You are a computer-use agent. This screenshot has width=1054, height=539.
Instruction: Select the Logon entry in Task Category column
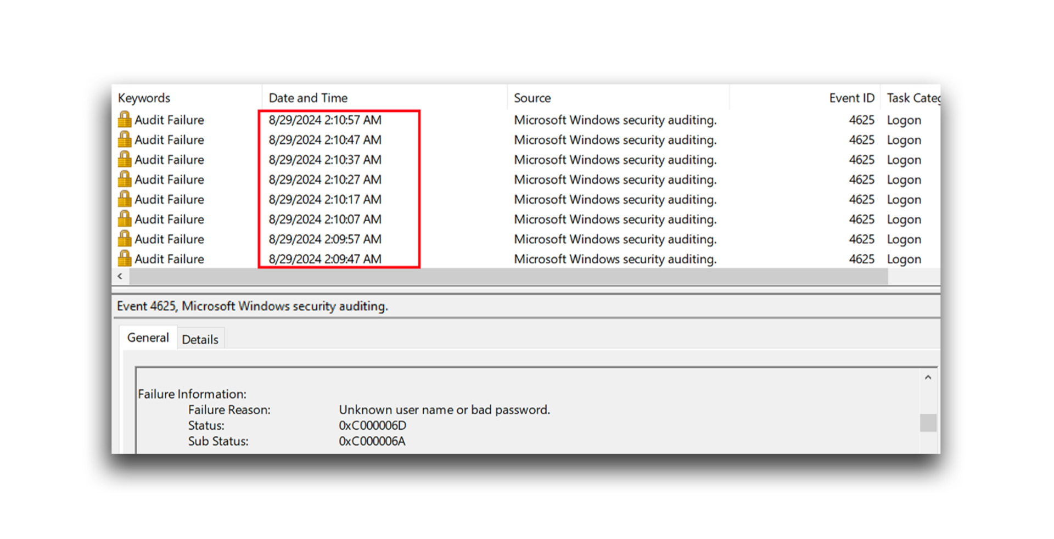tap(904, 120)
